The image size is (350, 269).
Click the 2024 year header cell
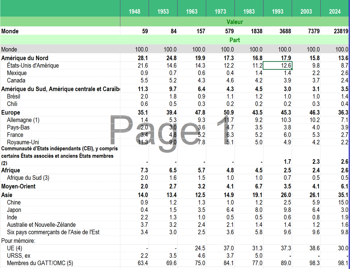pos(334,11)
